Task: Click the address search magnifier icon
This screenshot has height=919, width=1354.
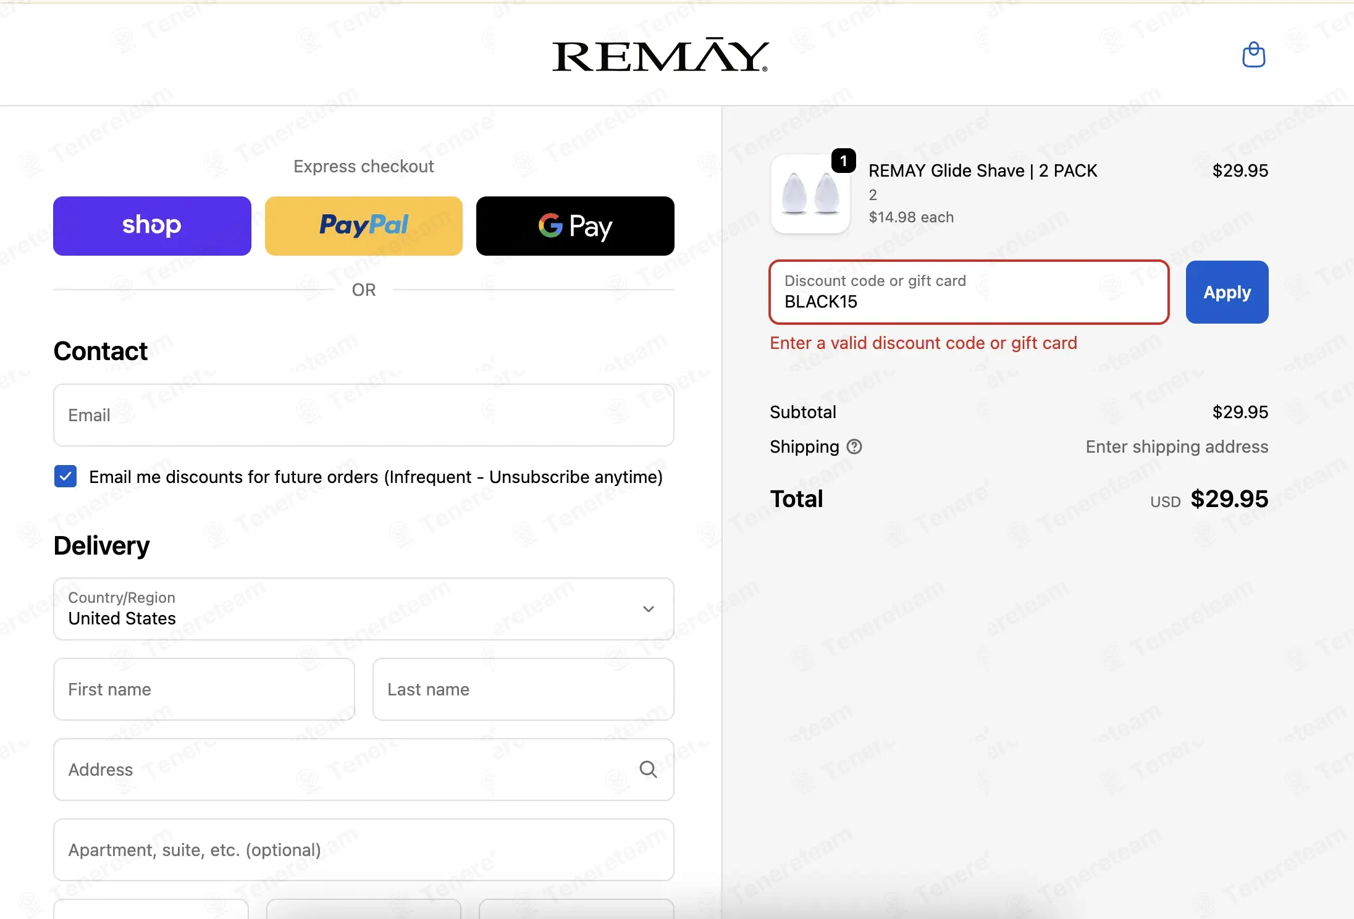Action: point(648,769)
